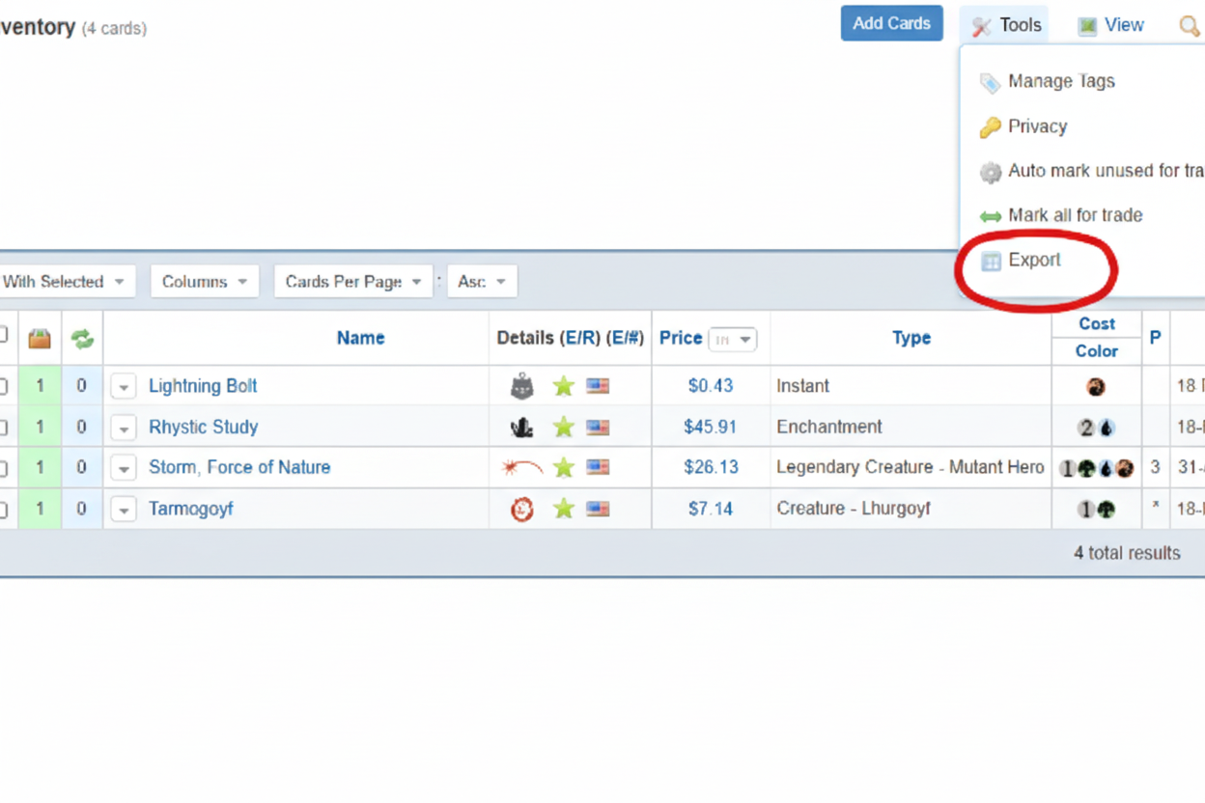Viewport: 1205px width, 803px height.
Task: Tick the Lightning Bolt row checkbox
Action: (x=3, y=386)
